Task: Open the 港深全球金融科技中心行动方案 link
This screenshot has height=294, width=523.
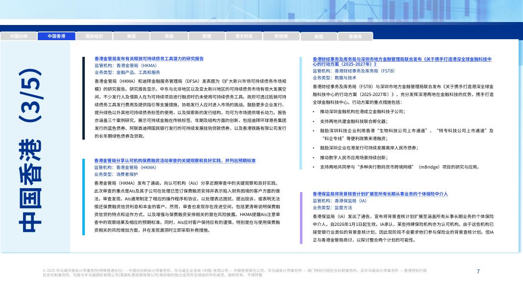Action: pyautogui.click(x=402, y=62)
